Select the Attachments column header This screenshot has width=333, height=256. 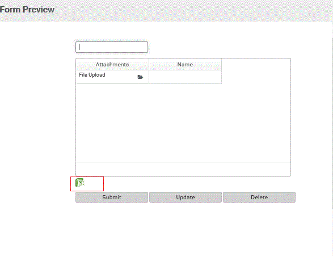pyautogui.click(x=112, y=64)
